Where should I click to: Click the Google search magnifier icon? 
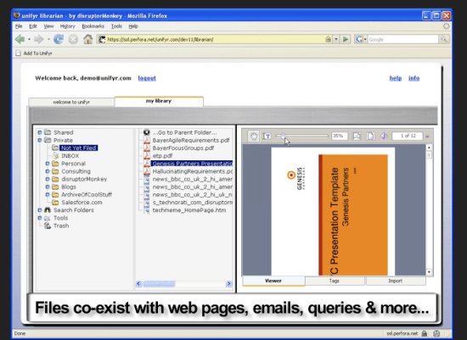pos(444,39)
